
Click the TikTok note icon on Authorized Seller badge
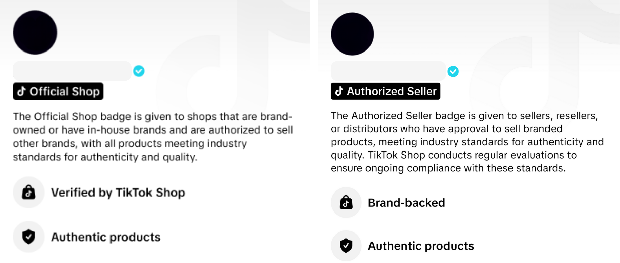pyautogui.click(x=339, y=91)
